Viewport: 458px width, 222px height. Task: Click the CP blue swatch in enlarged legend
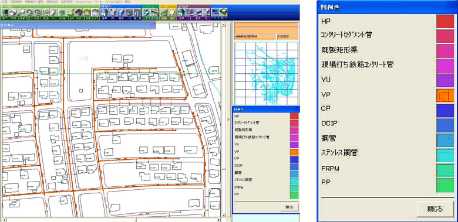coord(445,111)
